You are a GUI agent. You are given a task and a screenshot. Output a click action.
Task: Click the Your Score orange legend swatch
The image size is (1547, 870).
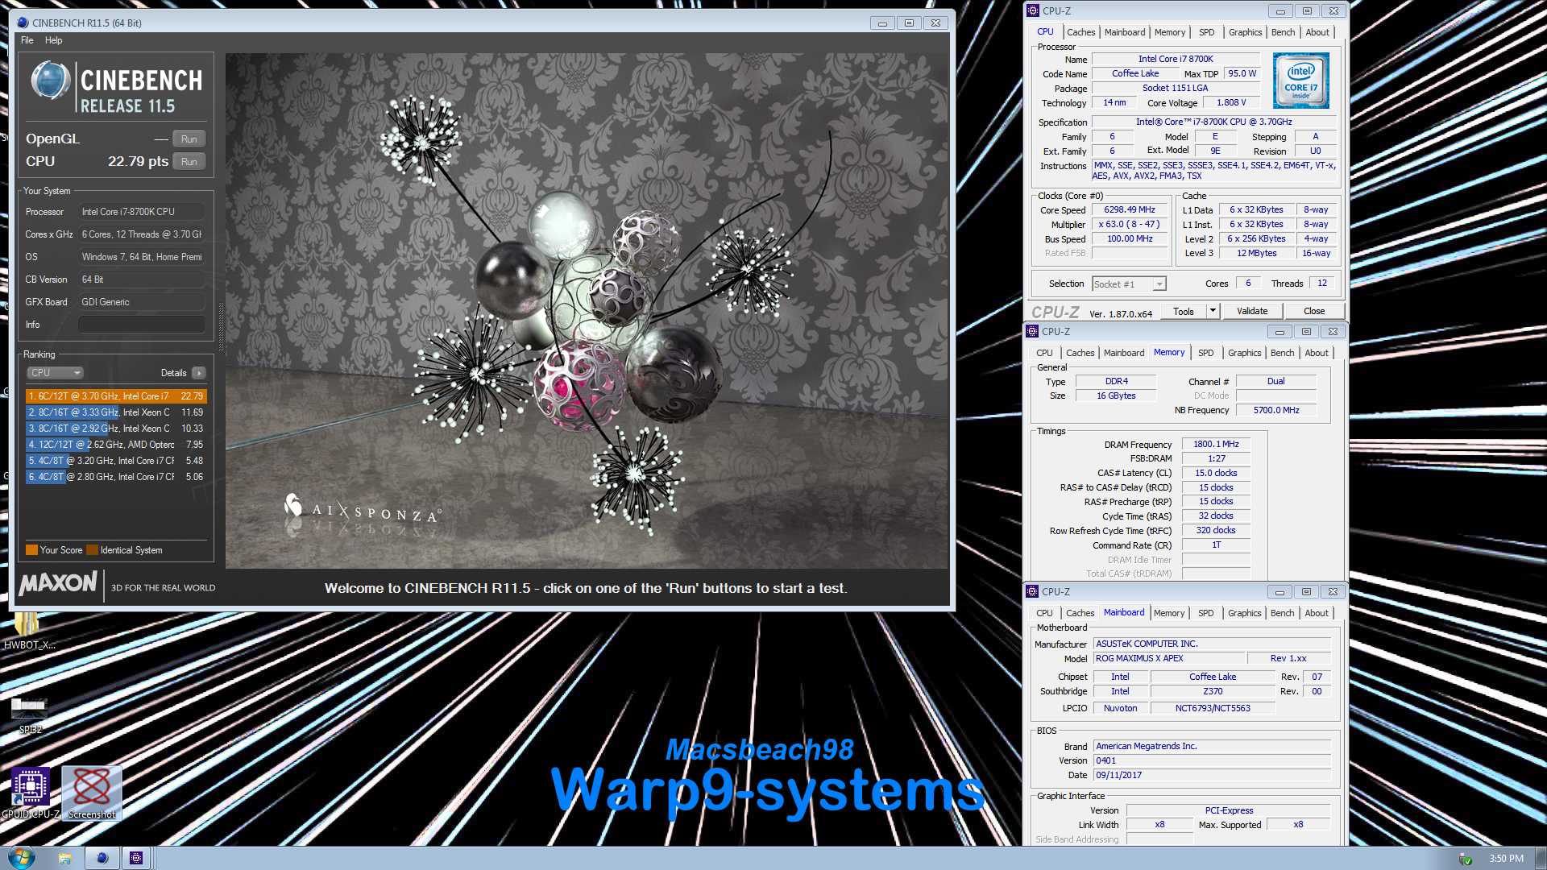pyautogui.click(x=31, y=550)
